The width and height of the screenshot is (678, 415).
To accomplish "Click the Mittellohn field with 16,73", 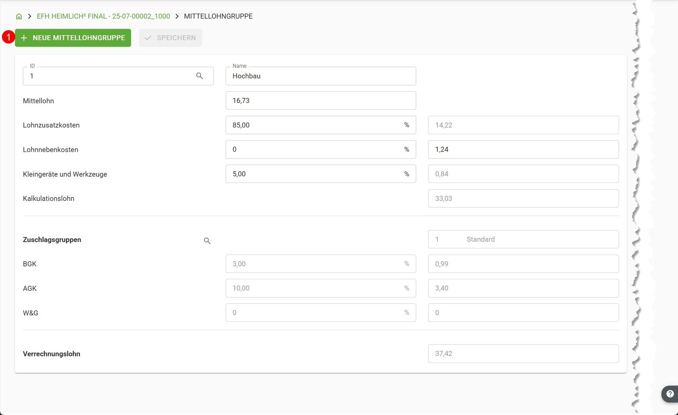I will [321, 100].
